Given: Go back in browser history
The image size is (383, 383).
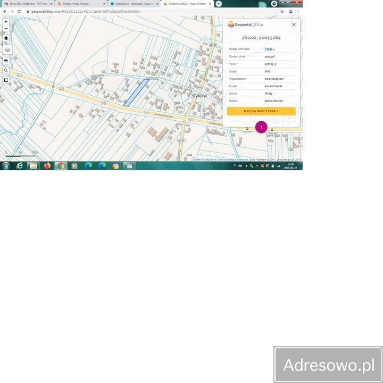Looking at the screenshot, I should tap(5, 12).
